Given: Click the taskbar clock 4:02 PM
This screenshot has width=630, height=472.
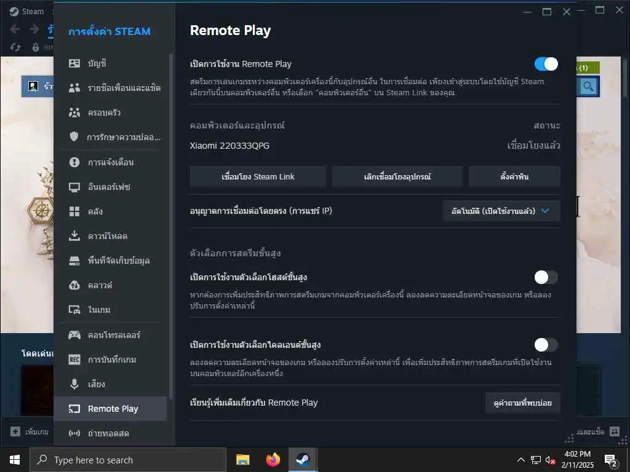Looking at the screenshot, I should [577, 460].
